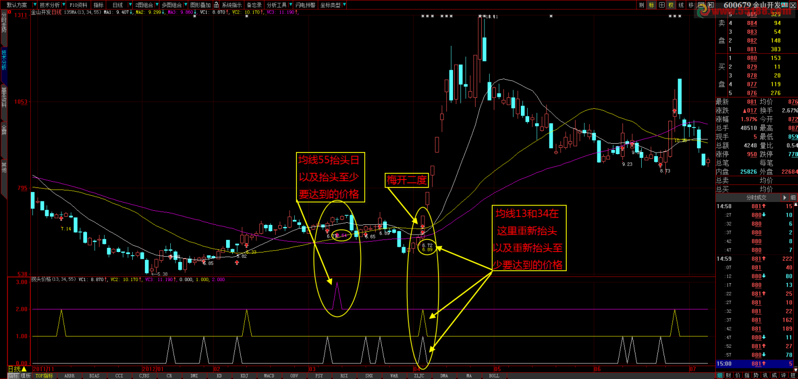Toggle the 权 ex-rights adjustment icon
The height and width of the screenshot is (379, 798).
671,5
